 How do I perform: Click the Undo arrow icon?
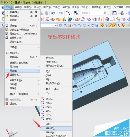coord(53,13)
